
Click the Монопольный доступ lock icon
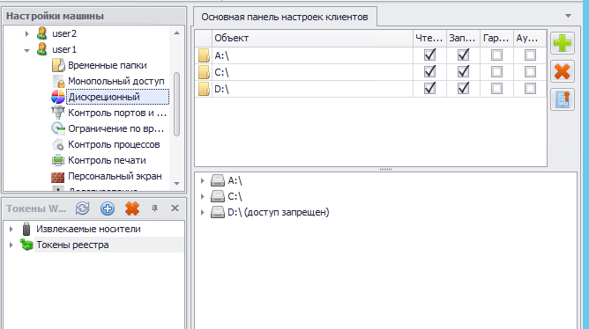pyautogui.click(x=58, y=81)
